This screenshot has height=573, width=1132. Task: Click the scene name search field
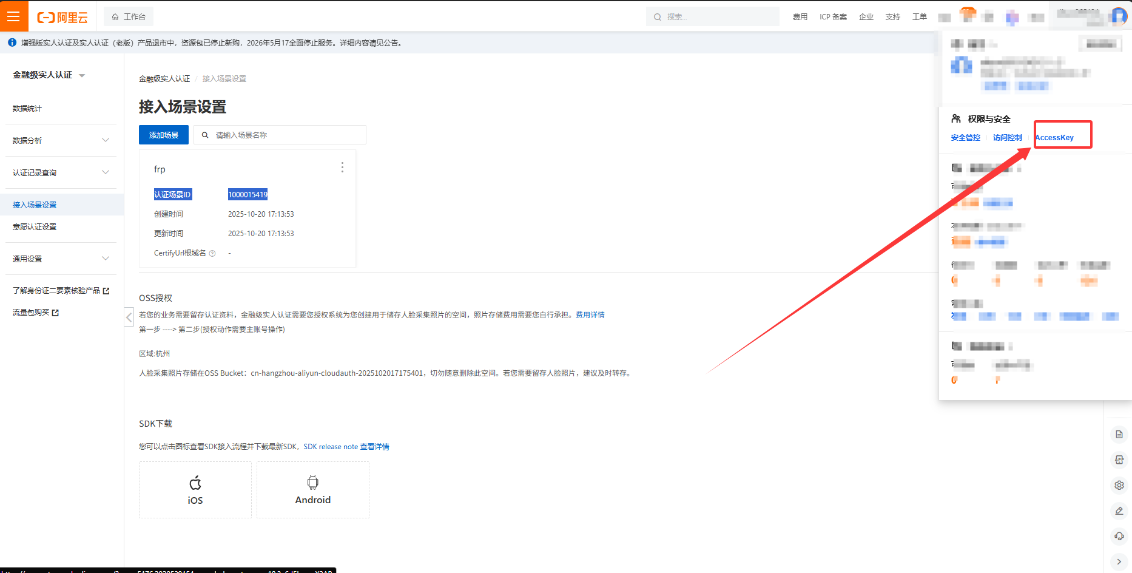tap(285, 135)
